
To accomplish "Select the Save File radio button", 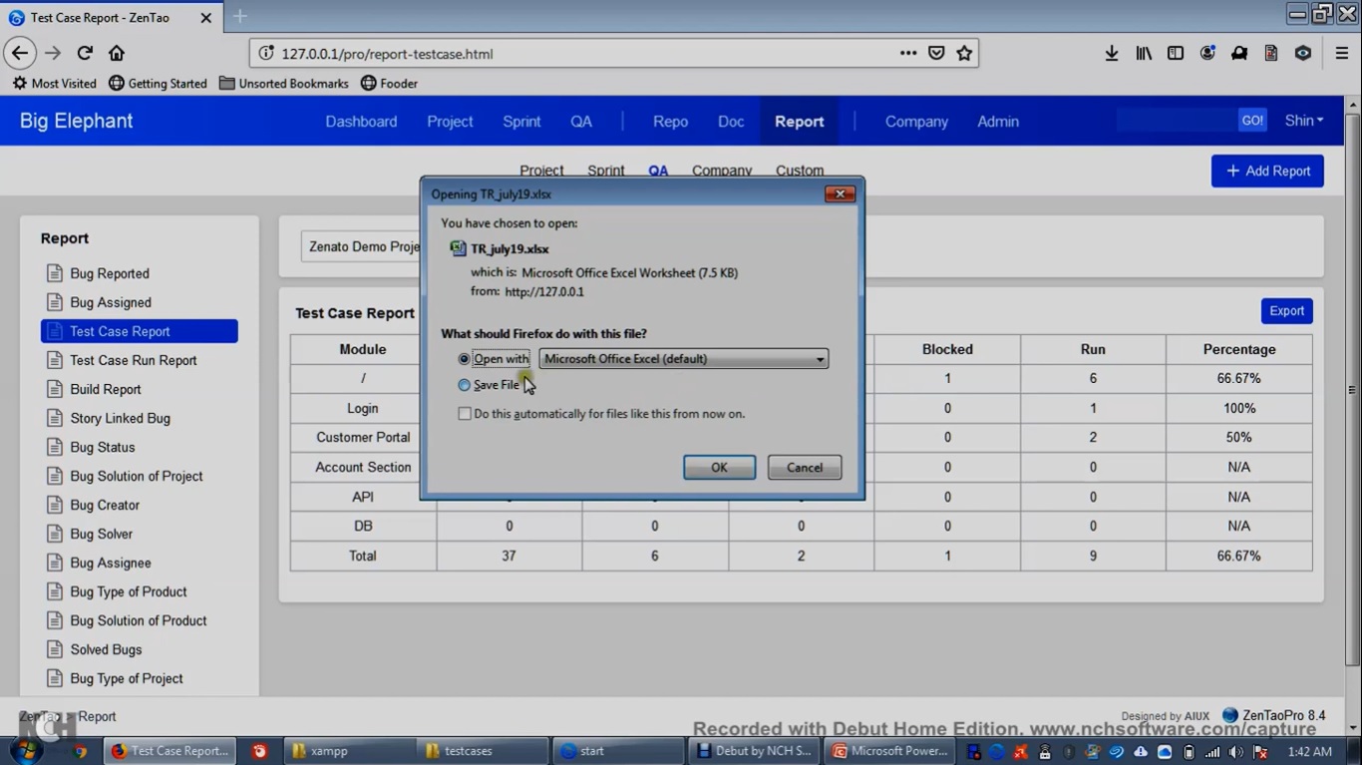I will pos(464,385).
